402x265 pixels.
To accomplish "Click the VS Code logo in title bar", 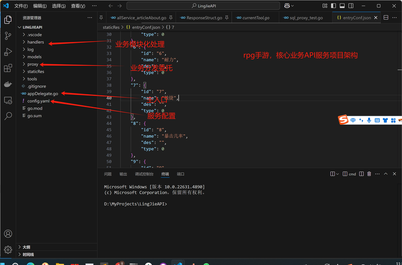I will pos(6,6).
